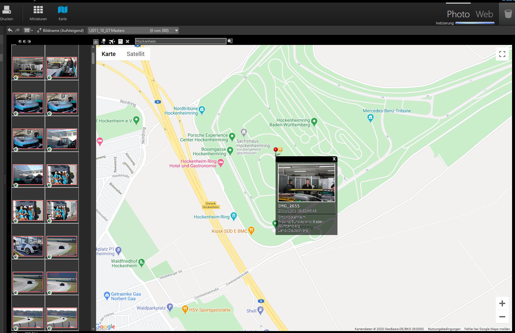The height and width of the screenshot is (333, 515).
Task: Undo the last action in toolbar
Action: pos(10,30)
